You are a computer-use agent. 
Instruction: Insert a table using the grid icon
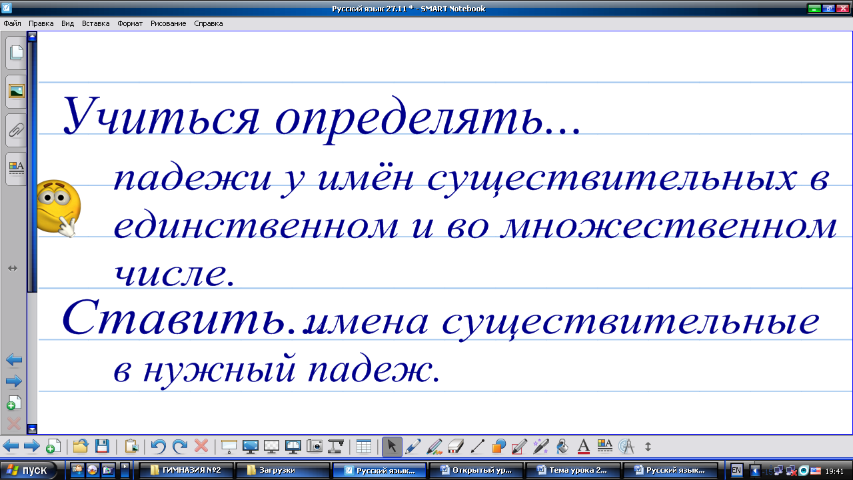point(363,446)
